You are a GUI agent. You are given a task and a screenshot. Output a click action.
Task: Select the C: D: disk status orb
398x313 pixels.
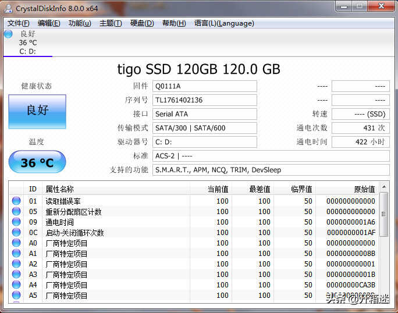pyautogui.click(x=8, y=34)
